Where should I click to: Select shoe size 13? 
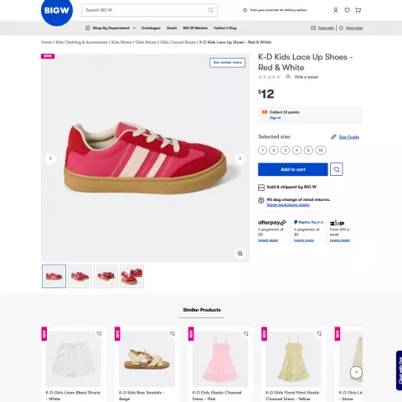(321, 150)
